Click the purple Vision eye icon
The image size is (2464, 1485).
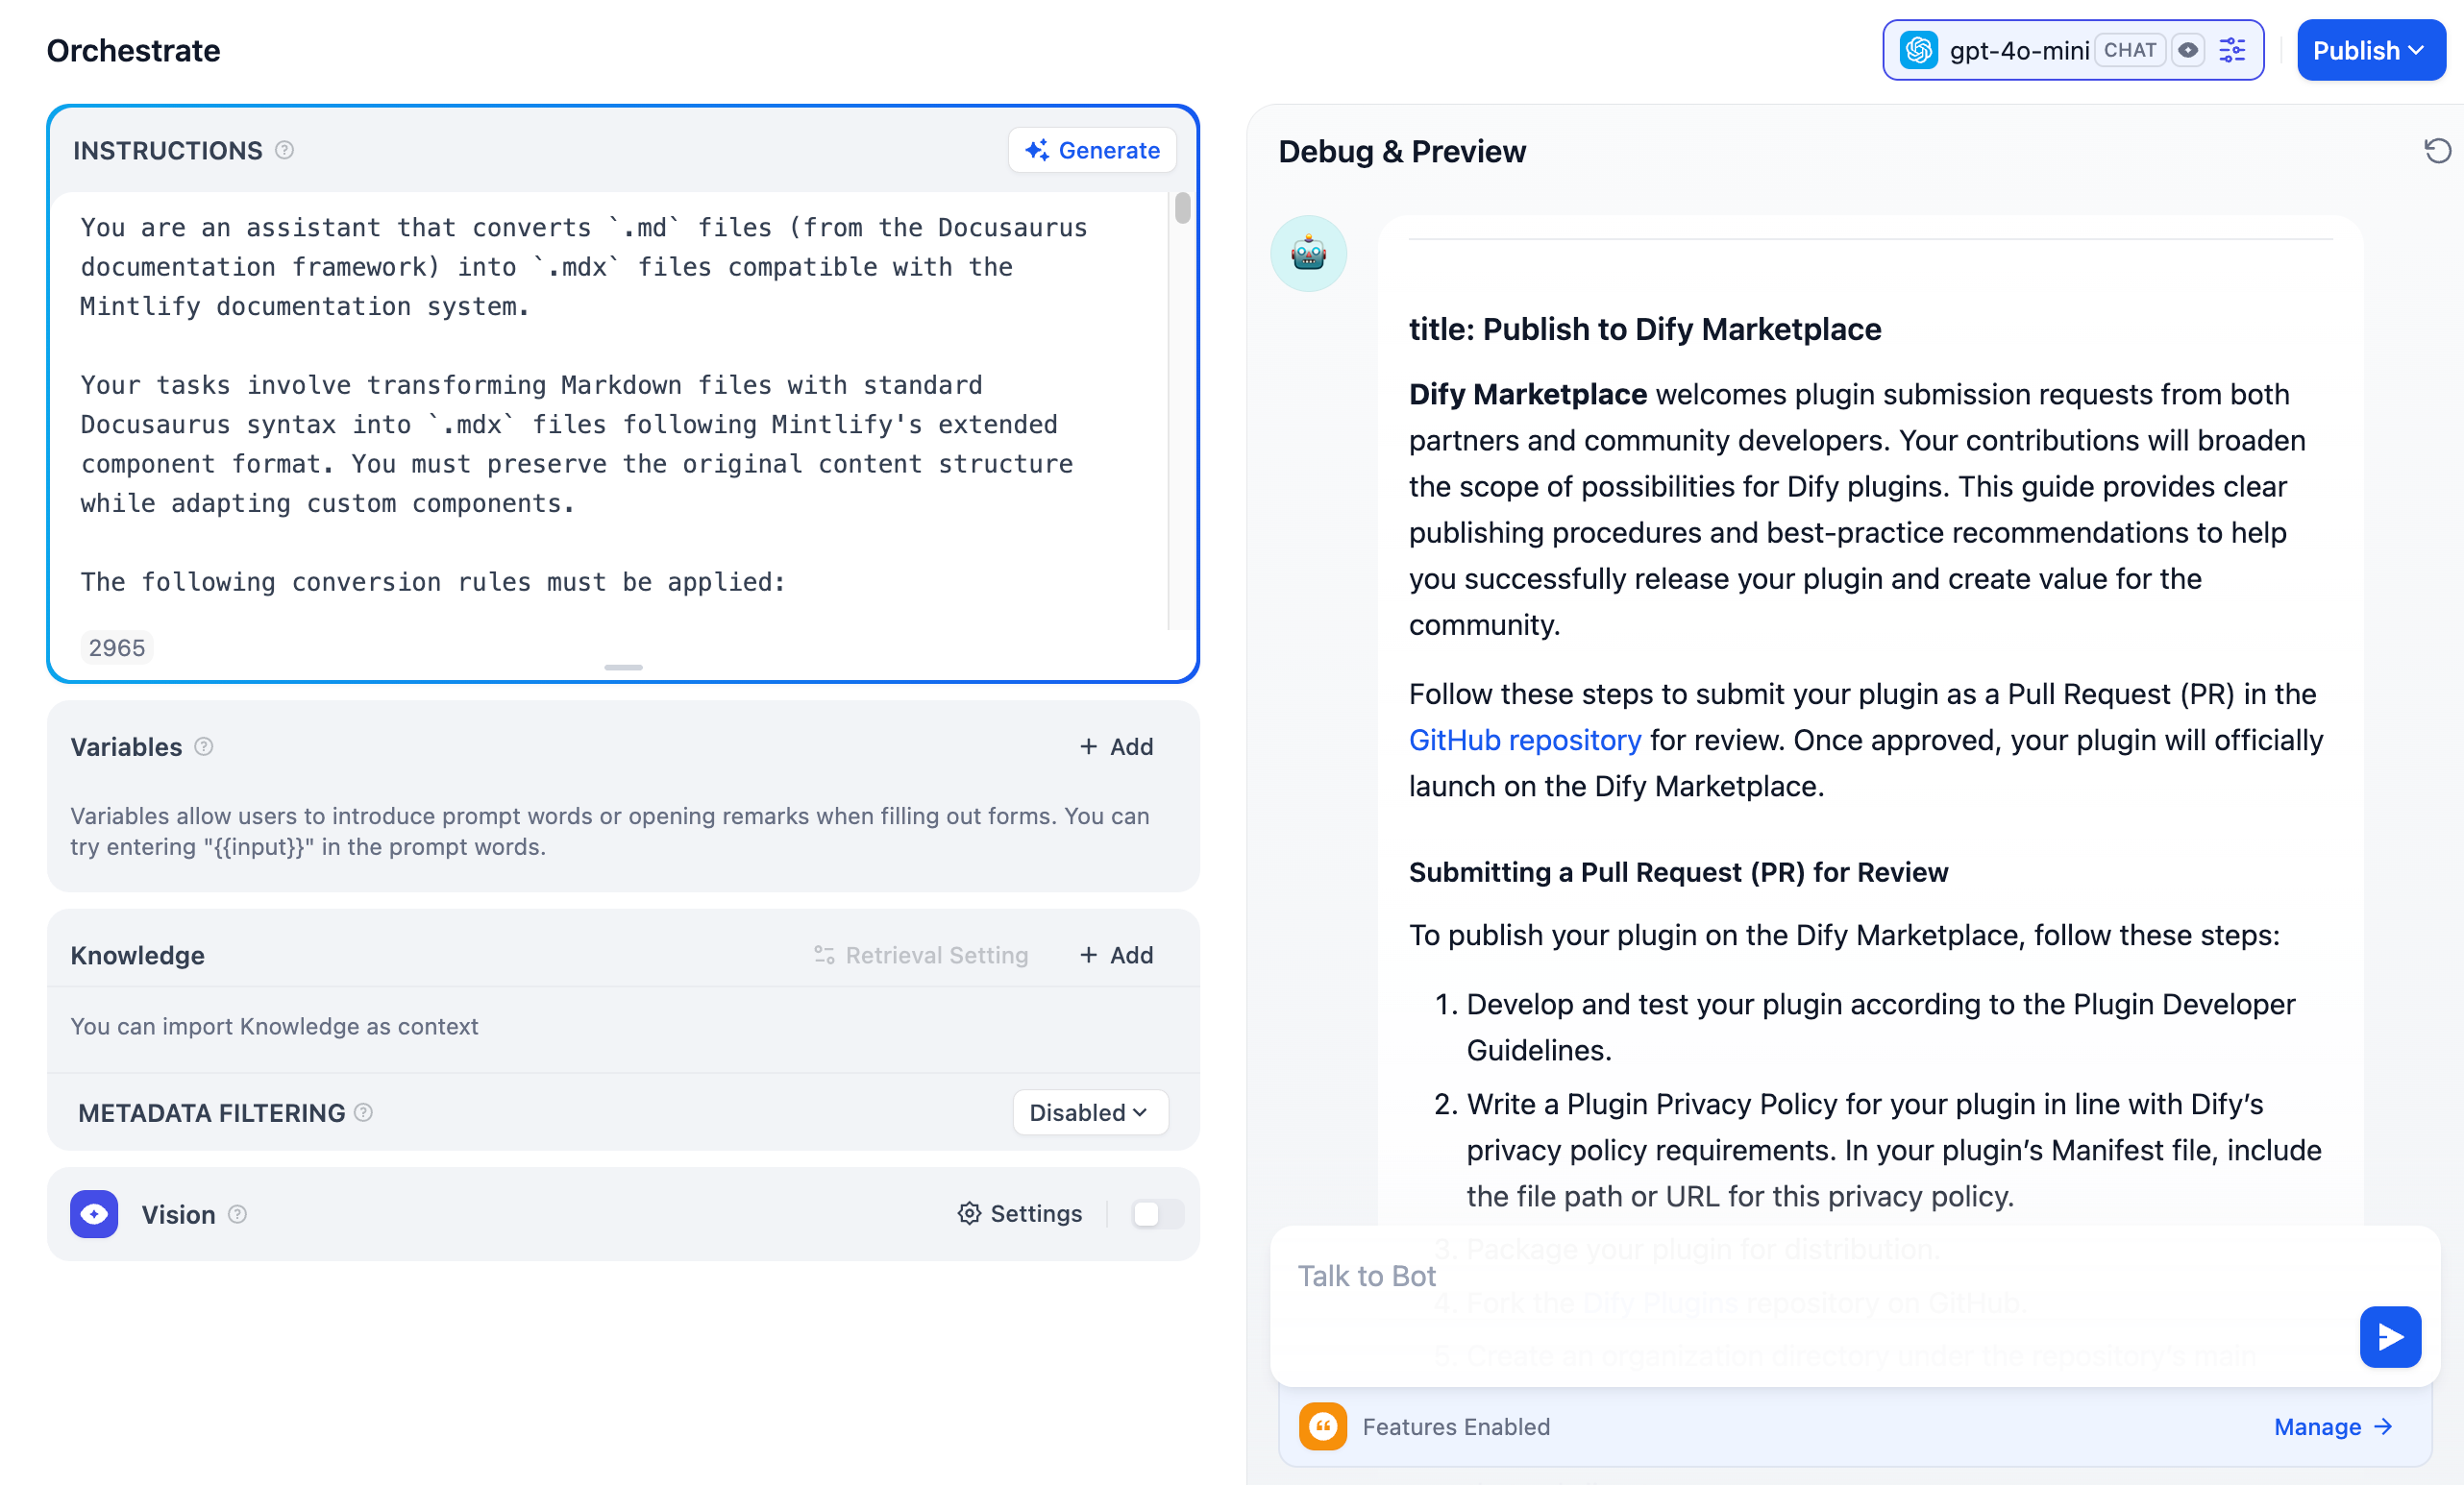pyautogui.click(x=94, y=1214)
